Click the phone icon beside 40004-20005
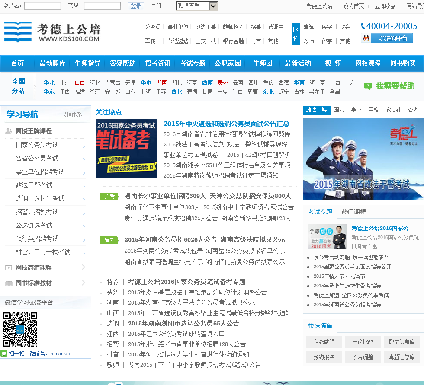424x385 pixels. tap(363, 26)
